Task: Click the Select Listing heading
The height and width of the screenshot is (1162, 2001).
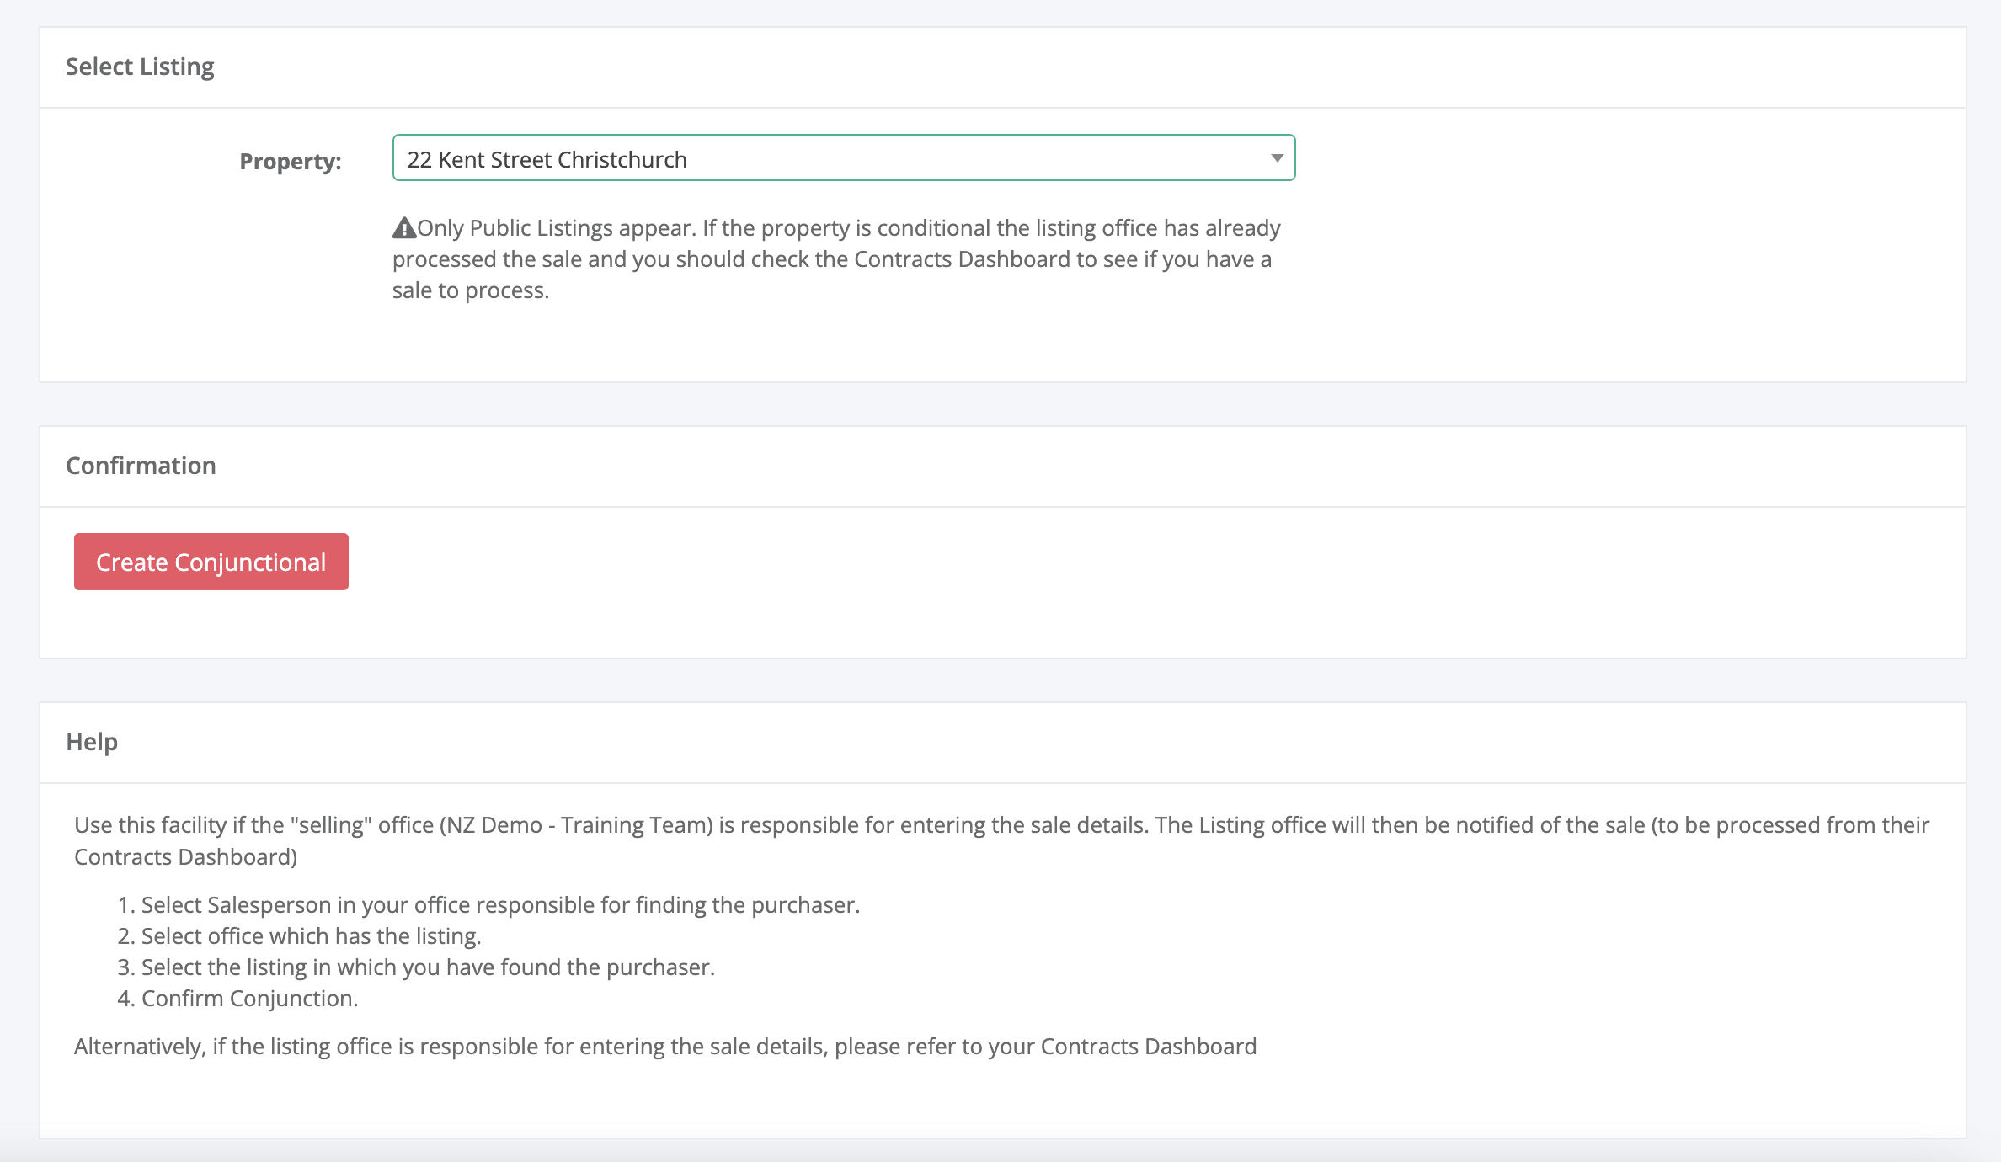Action: coord(140,67)
